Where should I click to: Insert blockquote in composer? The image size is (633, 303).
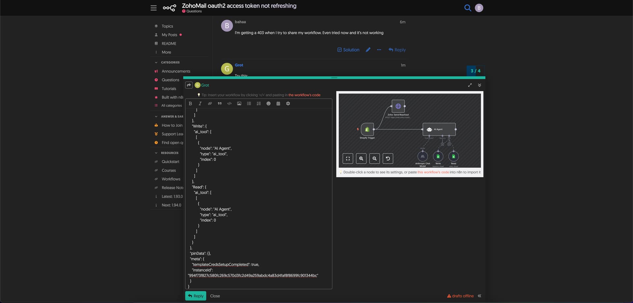click(220, 103)
